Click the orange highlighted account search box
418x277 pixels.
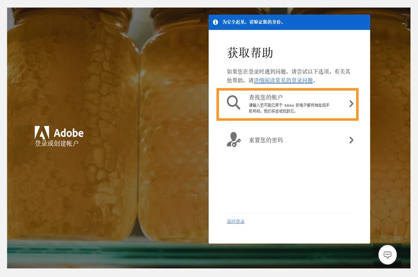(x=289, y=104)
